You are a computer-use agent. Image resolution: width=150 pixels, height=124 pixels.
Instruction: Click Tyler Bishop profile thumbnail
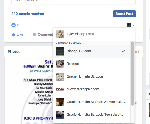point(60,34)
